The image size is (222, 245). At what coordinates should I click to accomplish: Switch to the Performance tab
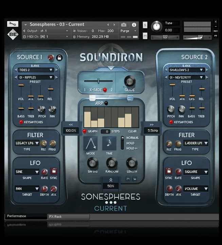click(26, 216)
